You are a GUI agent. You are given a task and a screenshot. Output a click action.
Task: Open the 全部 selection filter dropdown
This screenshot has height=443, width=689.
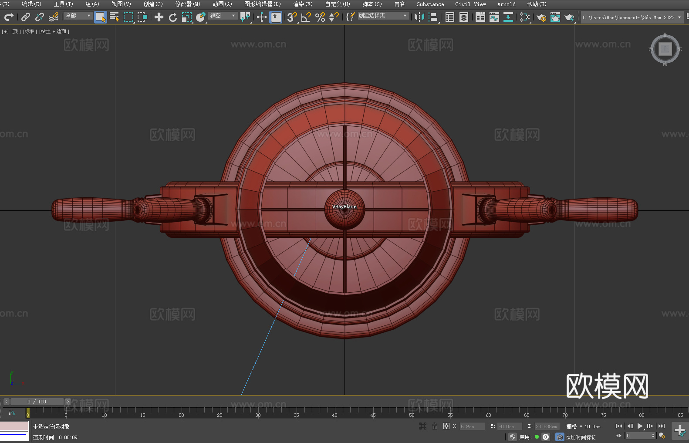tap(78, 16)
